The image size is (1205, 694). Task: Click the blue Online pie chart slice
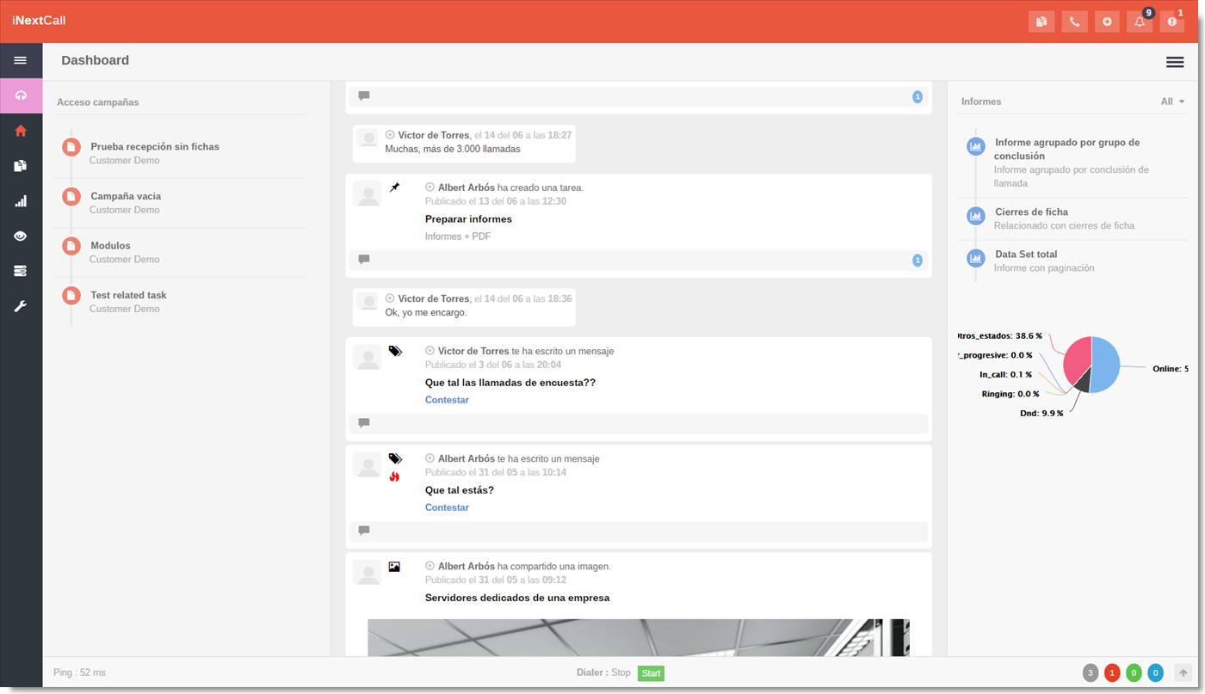(x=1107, y=365)
